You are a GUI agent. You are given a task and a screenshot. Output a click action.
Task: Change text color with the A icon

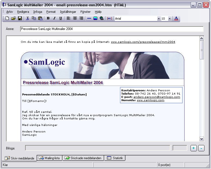point(176,18)
